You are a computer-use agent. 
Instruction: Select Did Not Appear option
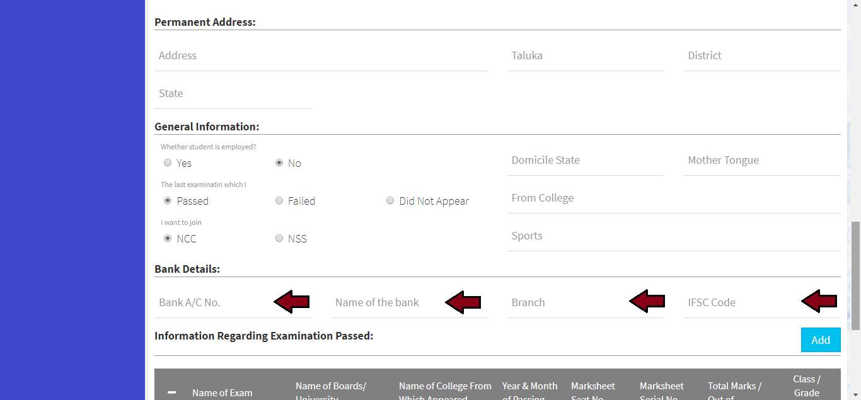tap(390, 201)
